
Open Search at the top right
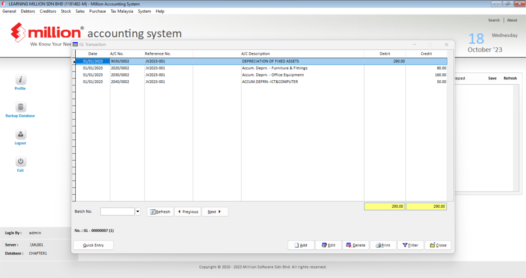click(x=494, y=20)
